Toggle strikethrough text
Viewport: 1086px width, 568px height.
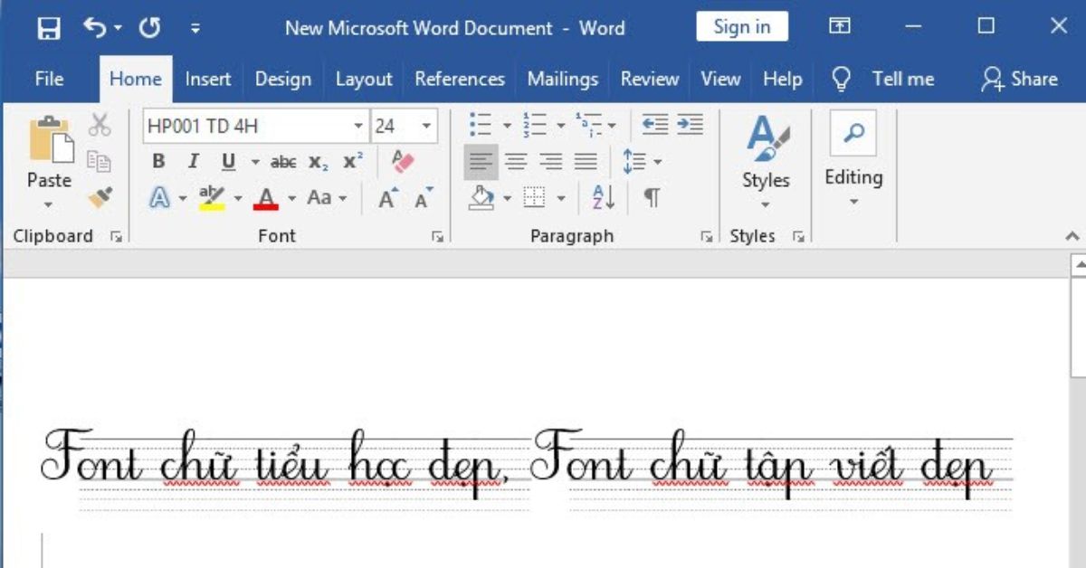283,162
